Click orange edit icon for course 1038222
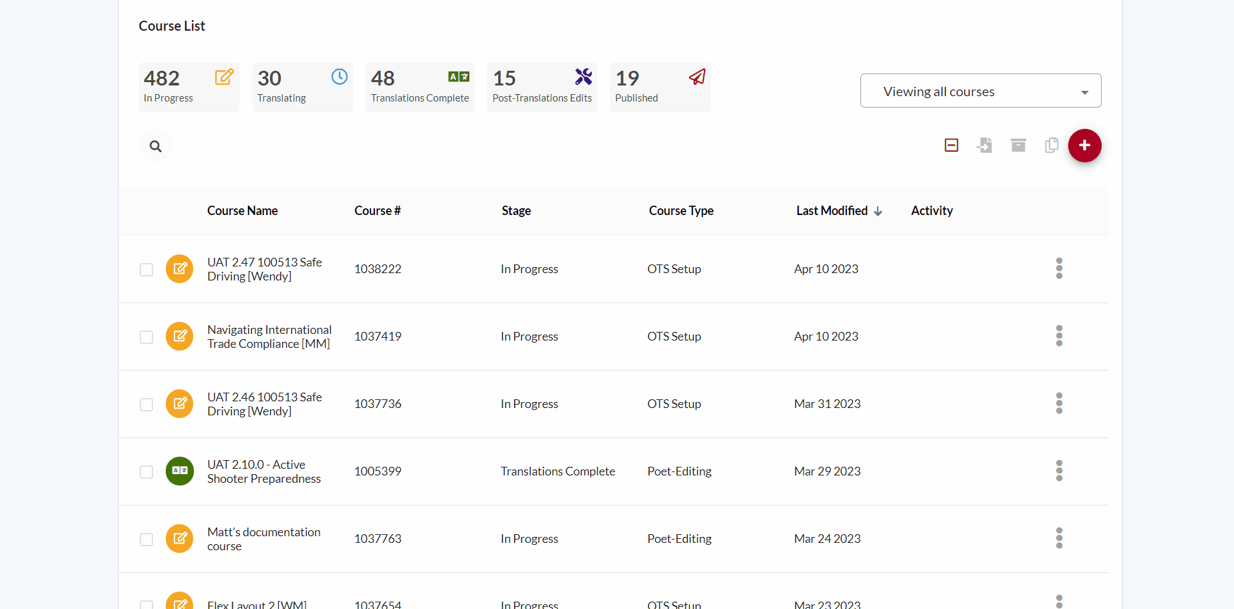 (x=180, y=268)
